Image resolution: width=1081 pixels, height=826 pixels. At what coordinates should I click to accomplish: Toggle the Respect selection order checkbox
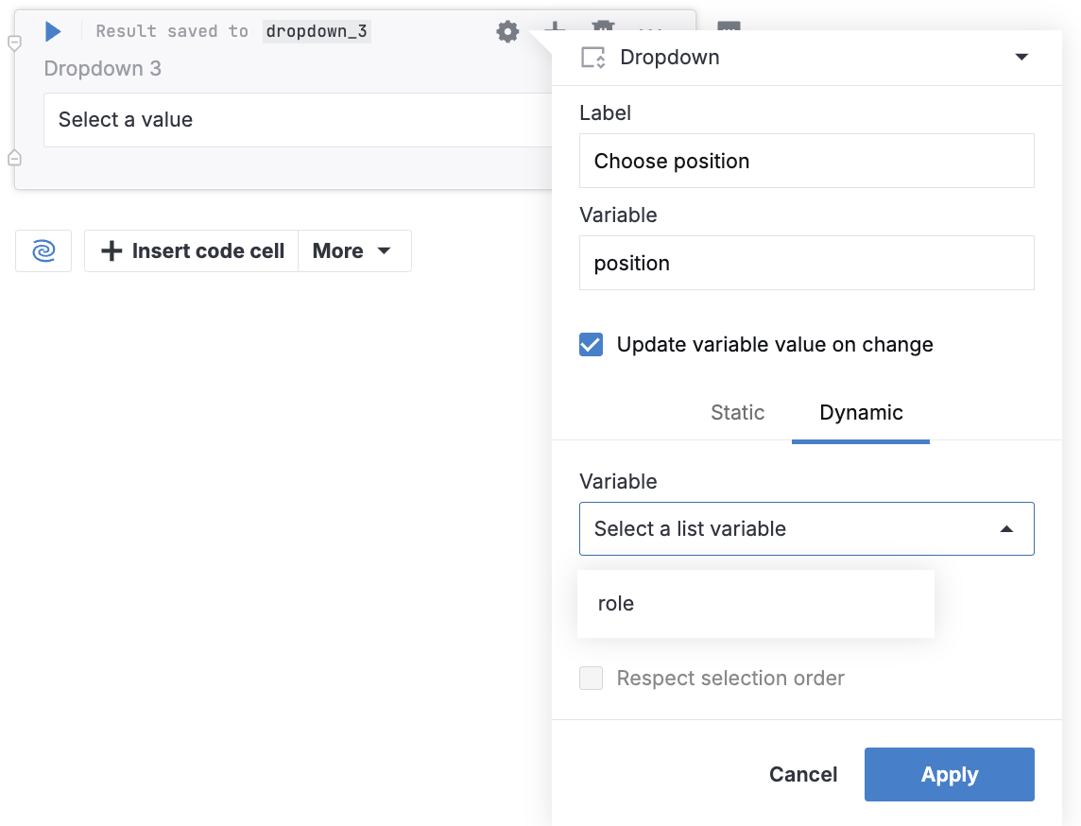591,678
